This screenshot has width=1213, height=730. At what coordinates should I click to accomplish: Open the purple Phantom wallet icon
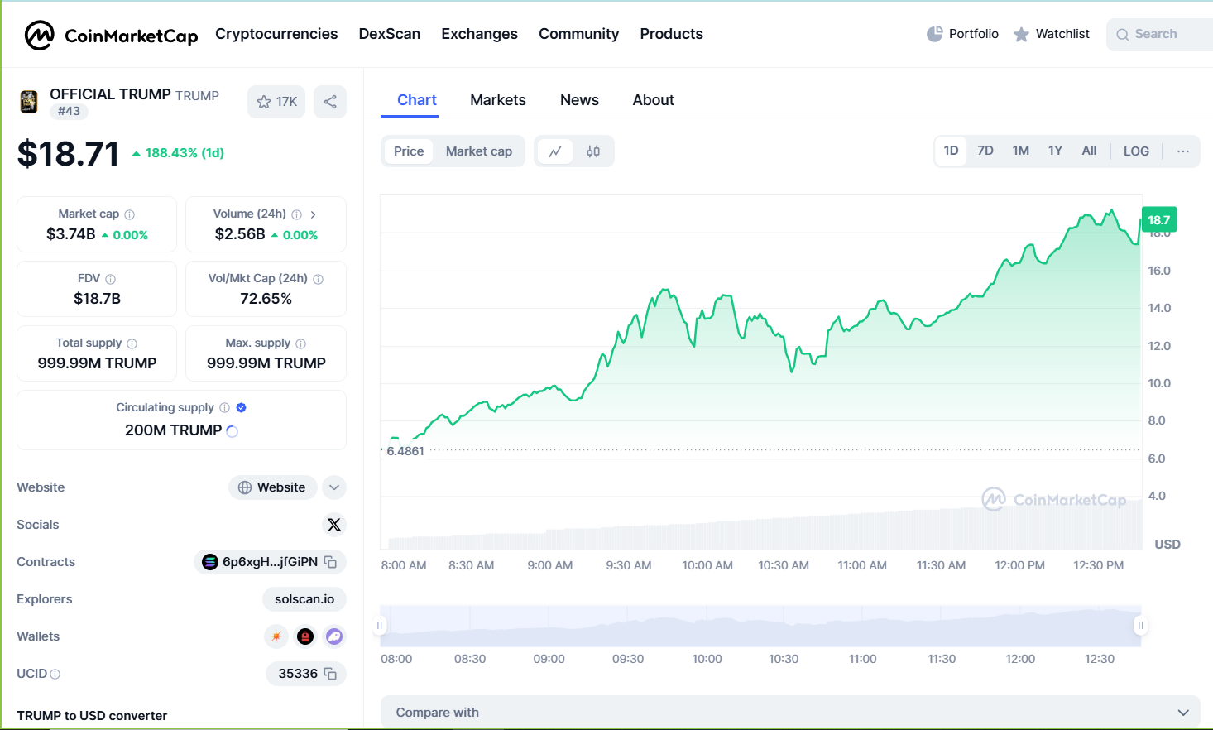tap(334, 636)
